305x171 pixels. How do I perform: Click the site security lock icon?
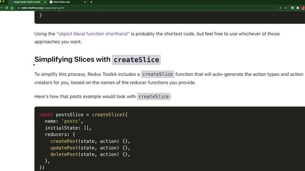pyautogui.click(x=19, y=8)
